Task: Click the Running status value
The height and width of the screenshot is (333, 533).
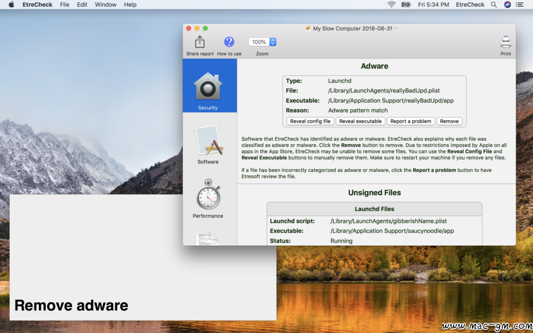Action: 341,241
